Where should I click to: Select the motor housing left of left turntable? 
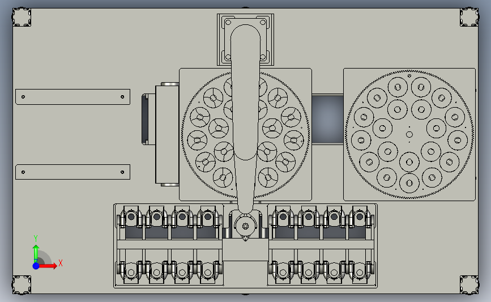coord(167,134)
